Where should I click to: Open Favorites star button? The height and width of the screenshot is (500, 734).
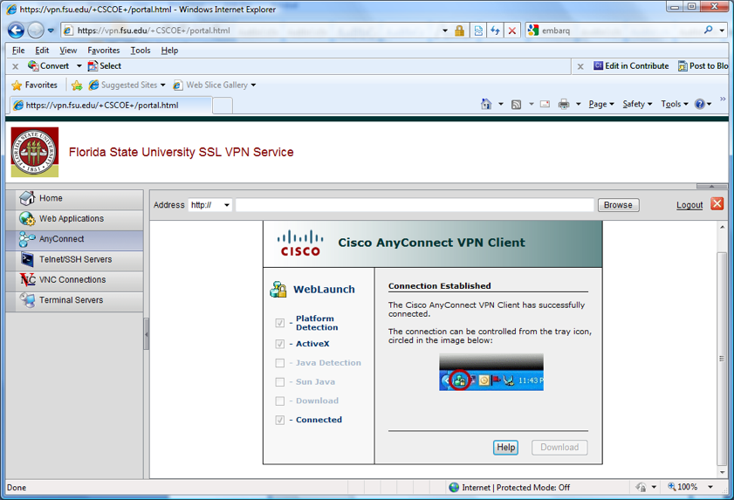(34, 86)
